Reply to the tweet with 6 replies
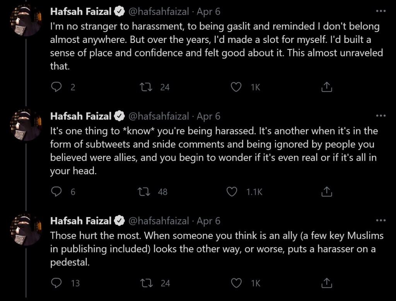This screenshot has width=396, height=301. click(x=56, y=191)
